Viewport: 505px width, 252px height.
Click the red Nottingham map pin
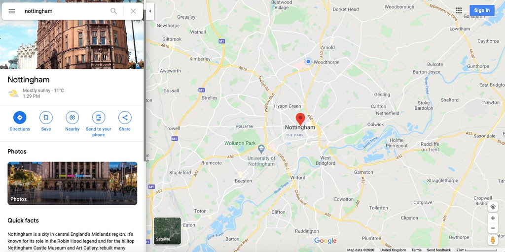coord(300,119)
